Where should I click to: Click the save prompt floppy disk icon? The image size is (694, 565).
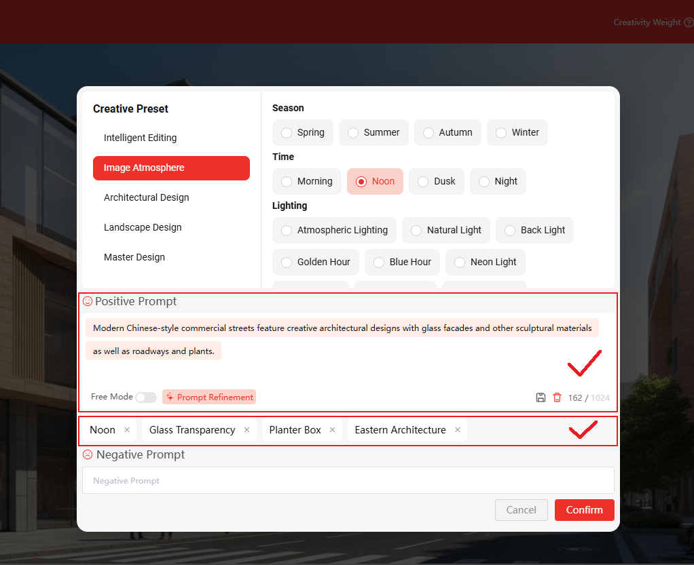(x=541, y=397)
